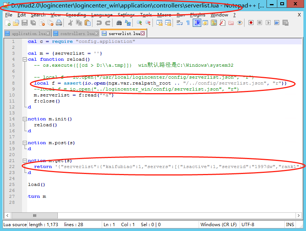
Task: Click Run Macro Multiple Times icon
Action: pyautogui.click(x=277, y=23)
